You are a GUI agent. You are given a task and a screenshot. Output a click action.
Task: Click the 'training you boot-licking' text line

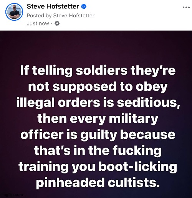[98, 167]
